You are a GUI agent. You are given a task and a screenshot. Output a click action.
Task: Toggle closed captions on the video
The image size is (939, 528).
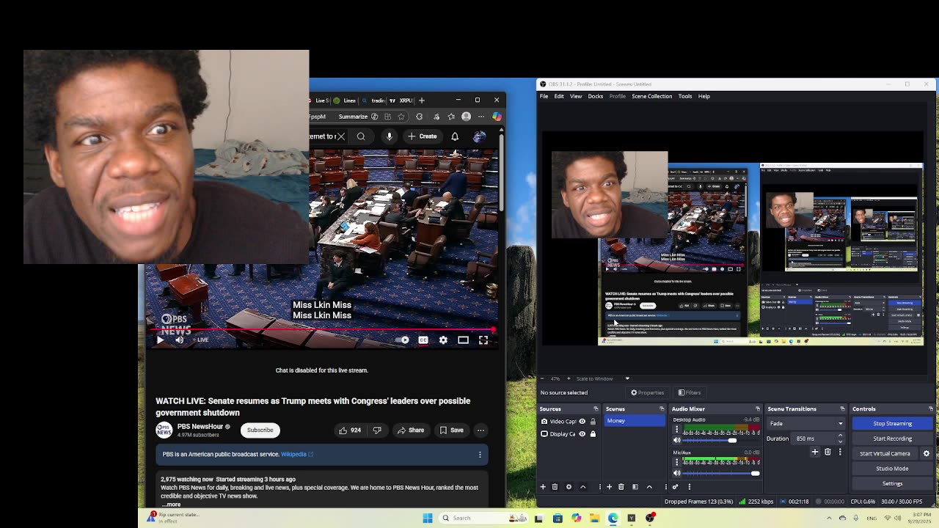click(x=423, y=340)
